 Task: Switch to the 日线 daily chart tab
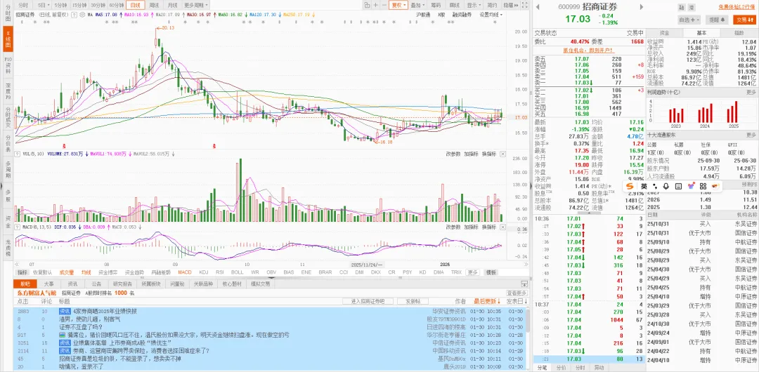[136, 5]
